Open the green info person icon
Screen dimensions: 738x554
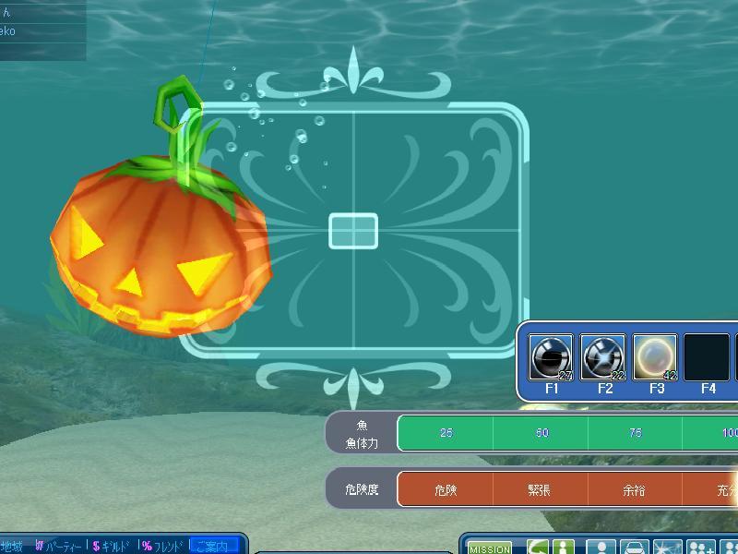(563, 548)
